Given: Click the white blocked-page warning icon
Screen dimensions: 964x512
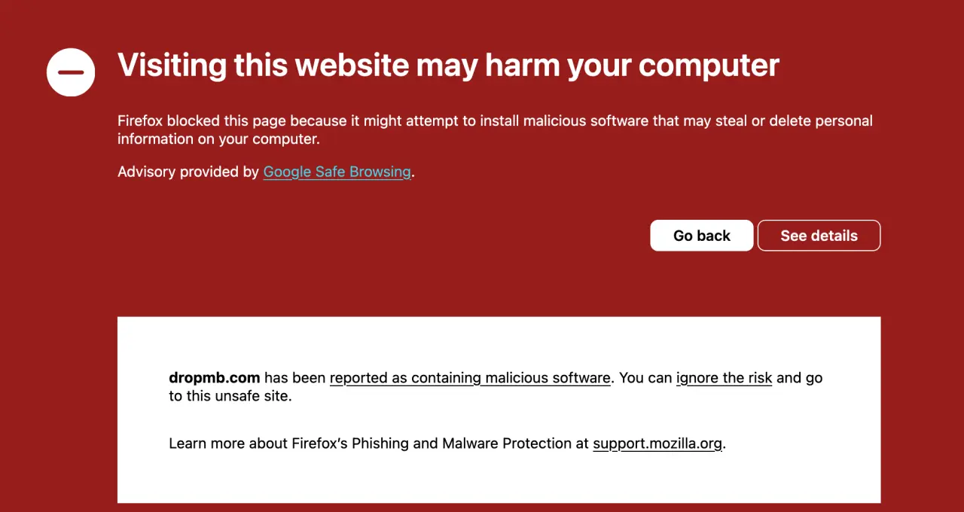Looking at the screenshot, I should point(71,72).
